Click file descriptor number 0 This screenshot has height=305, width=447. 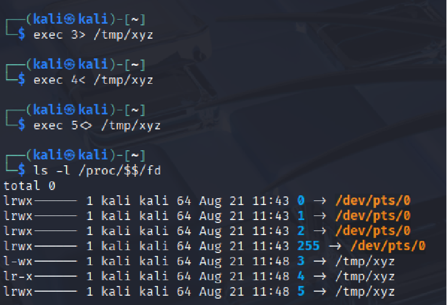point(301,201)
